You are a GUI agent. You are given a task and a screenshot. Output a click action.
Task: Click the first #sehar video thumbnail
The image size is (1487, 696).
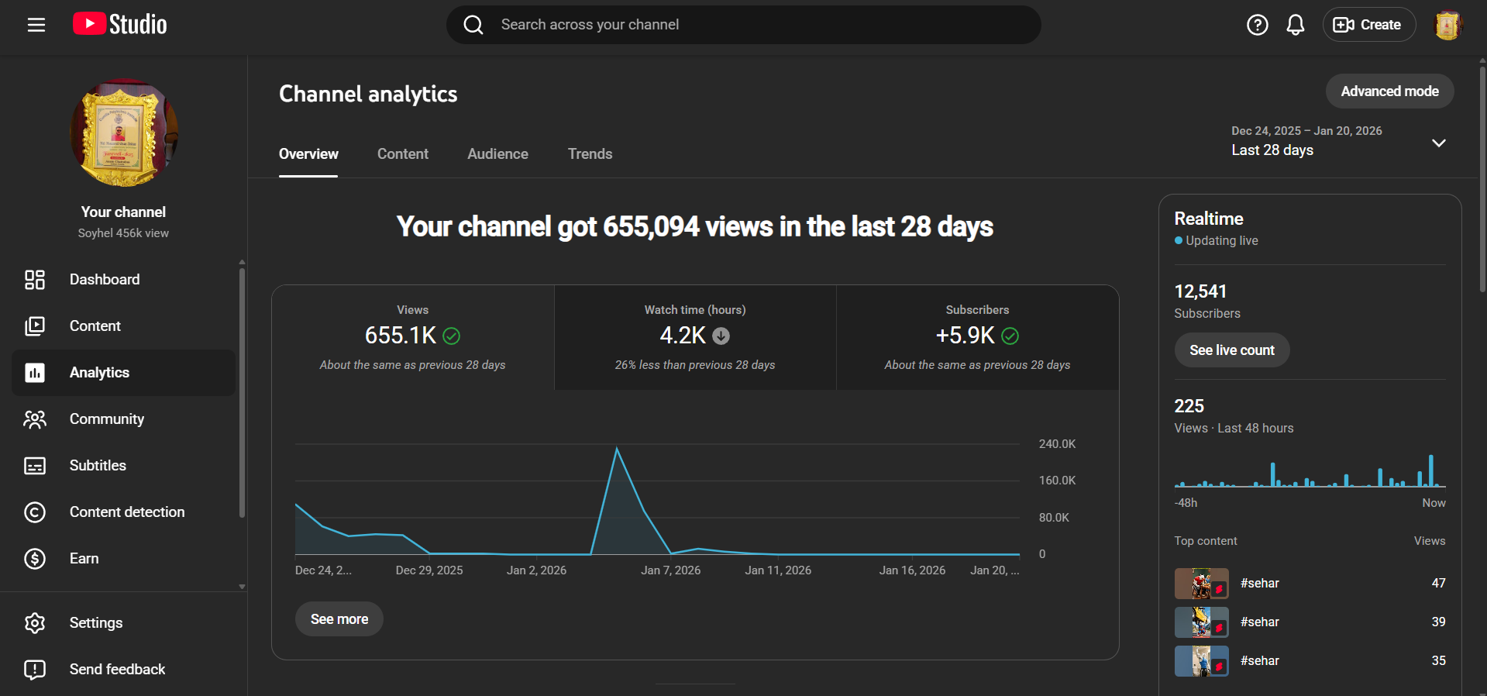tap(1201, 584)
